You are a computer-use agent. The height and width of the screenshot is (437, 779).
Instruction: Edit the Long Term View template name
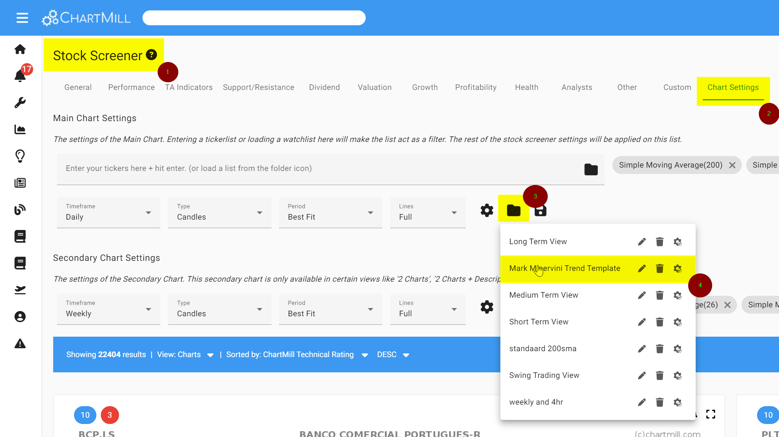(642, 242)
